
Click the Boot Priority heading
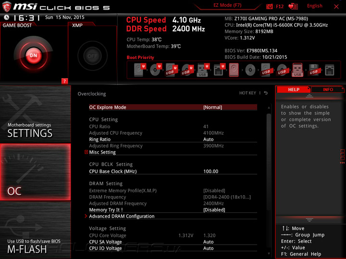click(140, 58)
